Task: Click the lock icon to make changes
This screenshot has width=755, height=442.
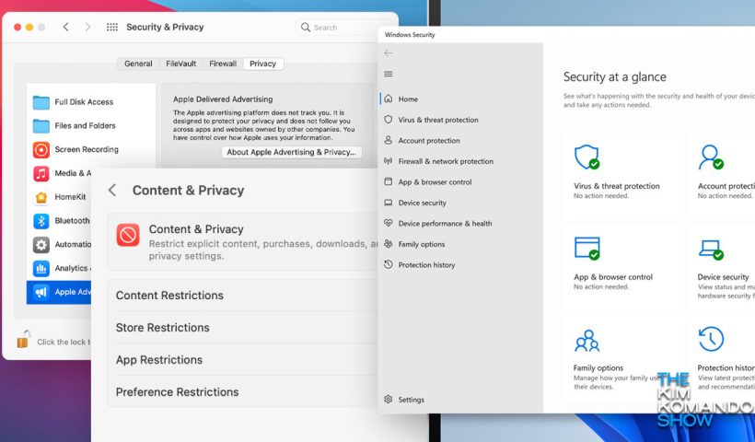Action: pyautogui.click(x=23, y=339)
